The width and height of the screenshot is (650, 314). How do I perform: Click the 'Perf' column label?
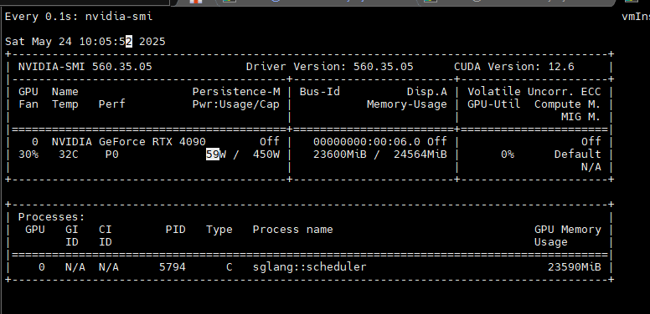(x=112, y=104)
